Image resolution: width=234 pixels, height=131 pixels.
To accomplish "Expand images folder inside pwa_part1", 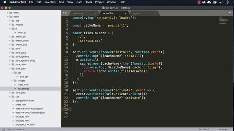I will click(x=12, y=80).
